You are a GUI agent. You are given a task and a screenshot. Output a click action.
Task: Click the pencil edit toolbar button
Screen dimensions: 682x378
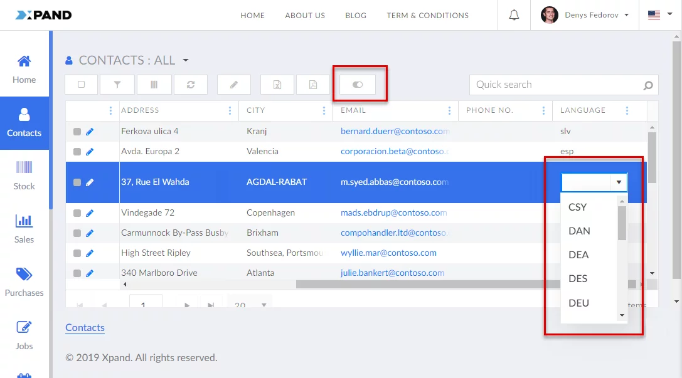234,85
